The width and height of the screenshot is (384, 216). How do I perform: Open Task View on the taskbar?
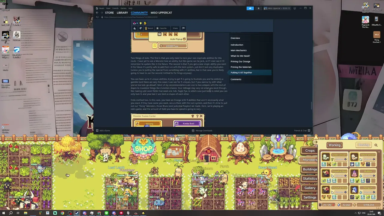[x=18, y=213]
